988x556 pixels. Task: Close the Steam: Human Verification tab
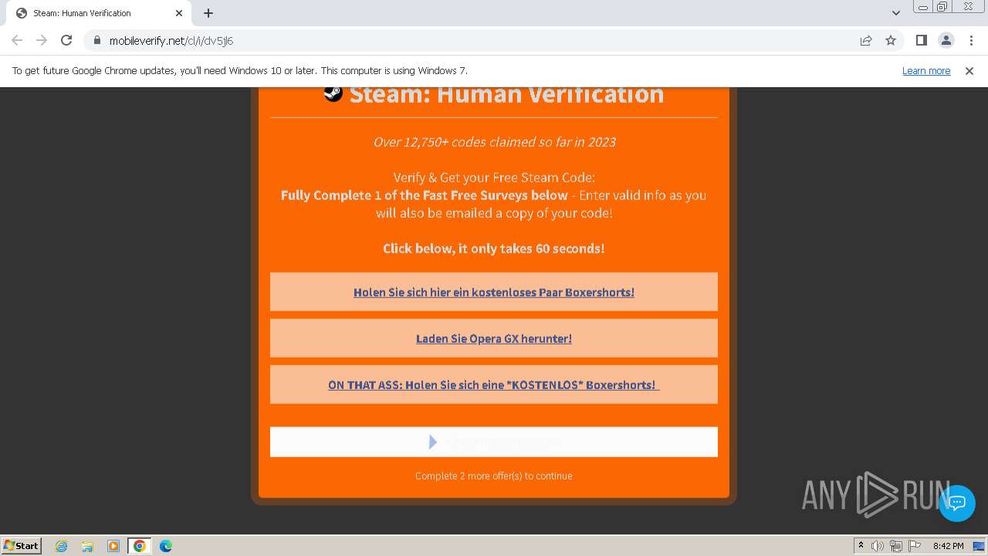pyautogui.click(x=179, y=13)
